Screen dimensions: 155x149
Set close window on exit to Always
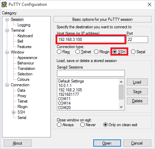(59, 125)
